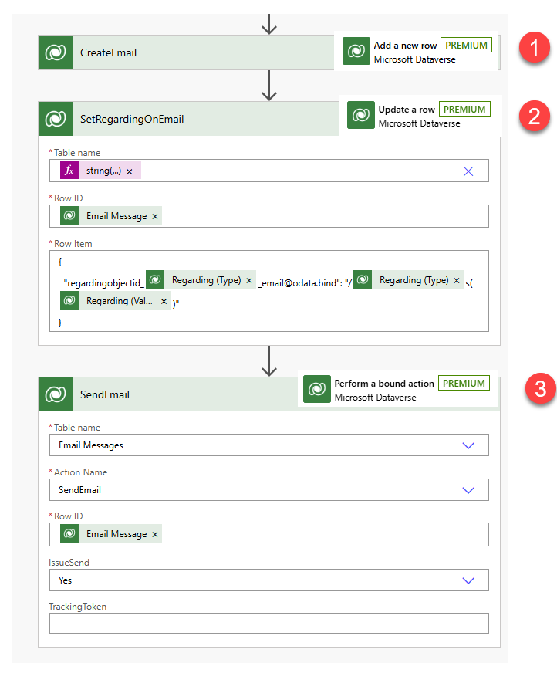Click the SendEmail Row ID field
The image size is (557, 680).
click(268, 534)
